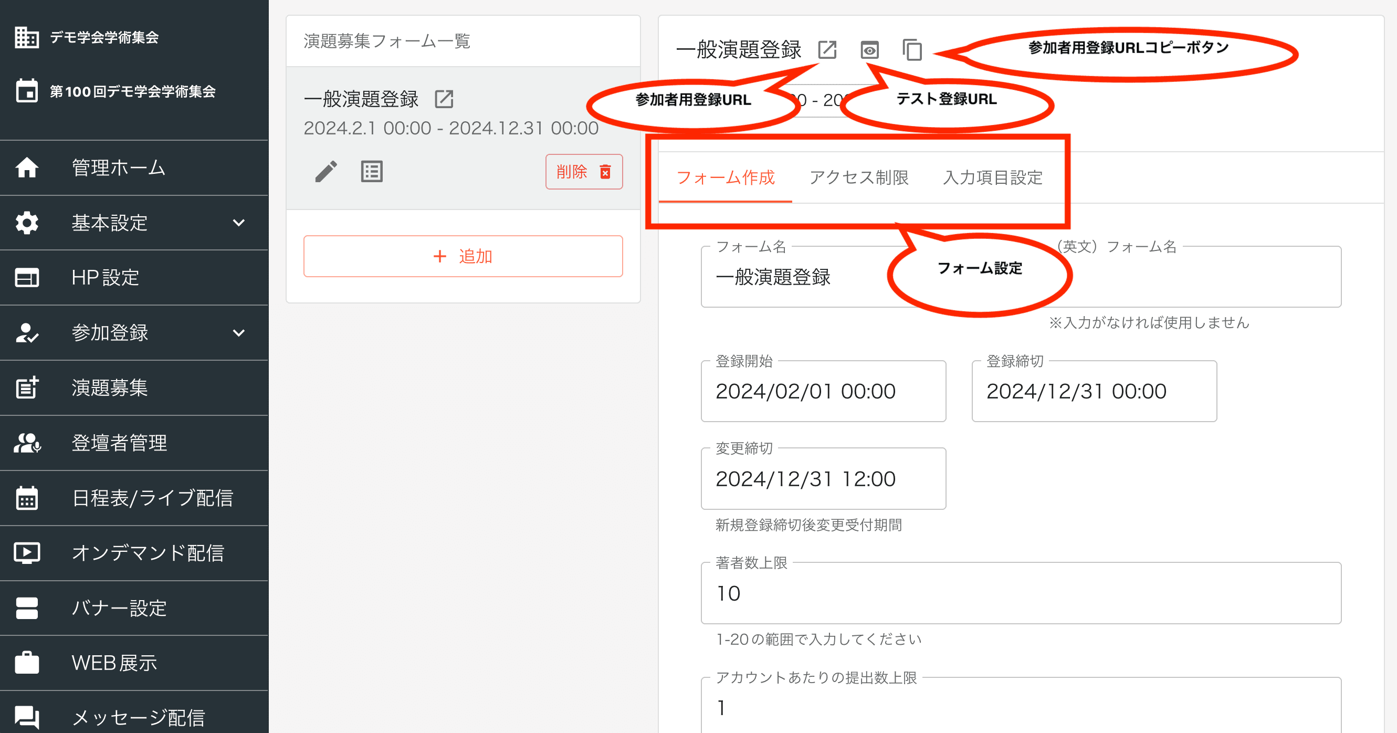Image resolution: width=1397 pixels, height=733 pixels.
Task: Open 登壇者管理 in the sidebar
Action: [134, 443]
